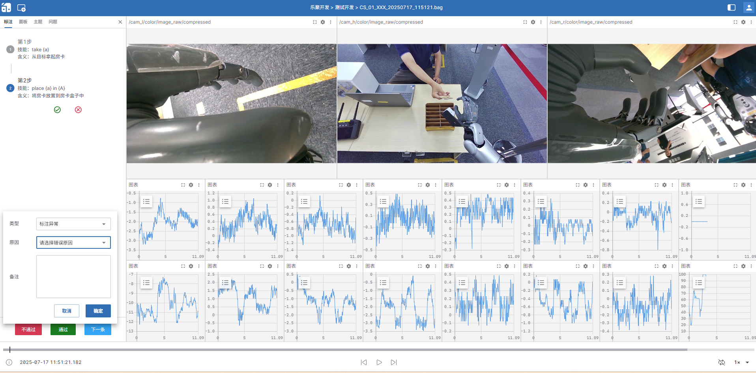Select step 2 radio marker
This screenshot has height=373, width=756.
(11, 88)
